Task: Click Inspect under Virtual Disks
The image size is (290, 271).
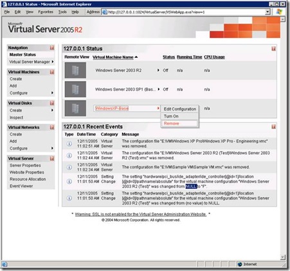Action: (16, 118)
